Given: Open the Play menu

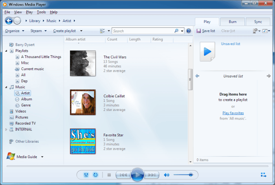Looking at the screenshot, I should [29, 12].
